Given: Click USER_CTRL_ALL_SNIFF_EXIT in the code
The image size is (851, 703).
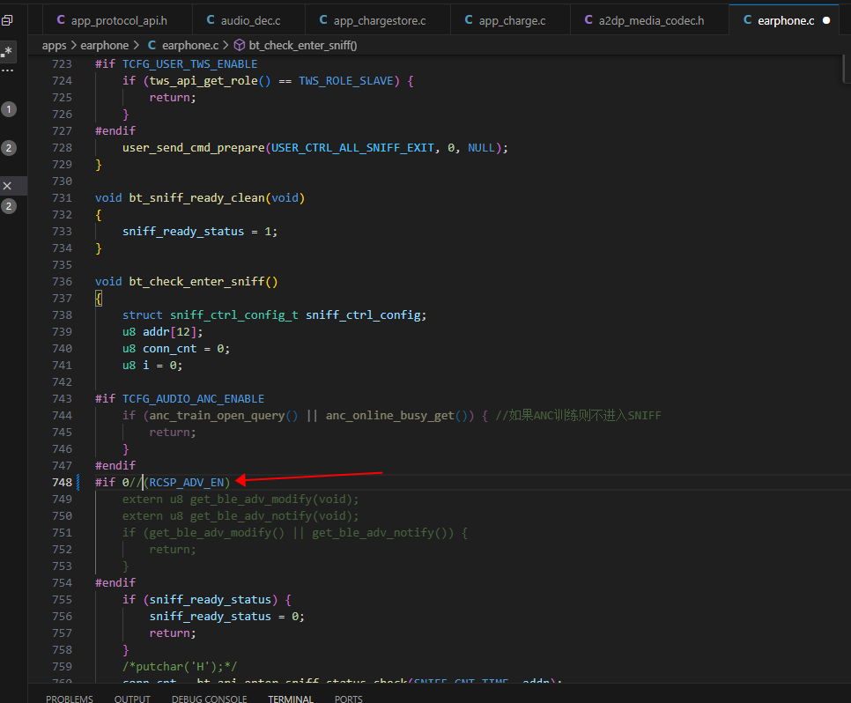Looking at the screenshot, I should pos(352,148).
